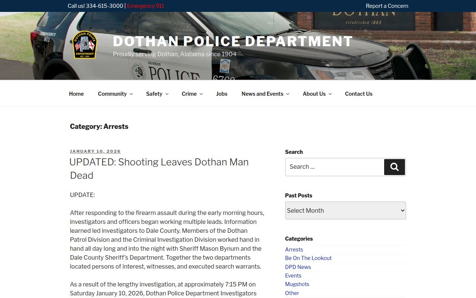The height and width of the screenshot is (298, 476).
Task: Open the Events category link
Action: click(293, 276)
